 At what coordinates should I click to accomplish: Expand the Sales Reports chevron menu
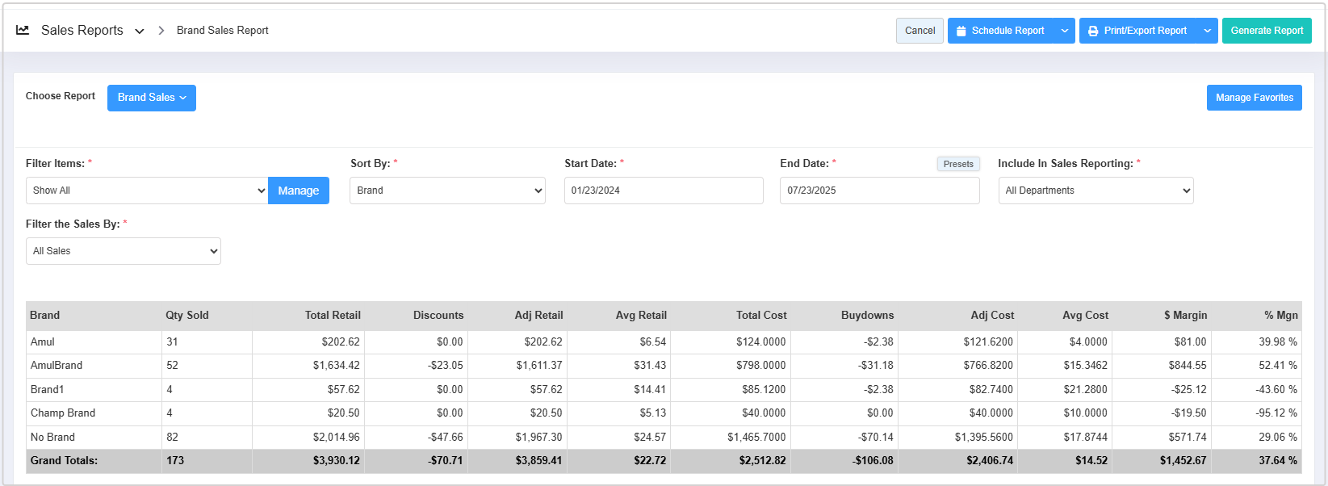click(x=140, y=31)
